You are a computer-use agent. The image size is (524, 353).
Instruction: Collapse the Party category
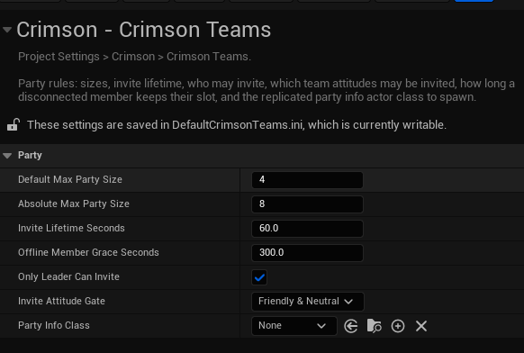point(7,156)
